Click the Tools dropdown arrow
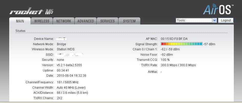 215,20
